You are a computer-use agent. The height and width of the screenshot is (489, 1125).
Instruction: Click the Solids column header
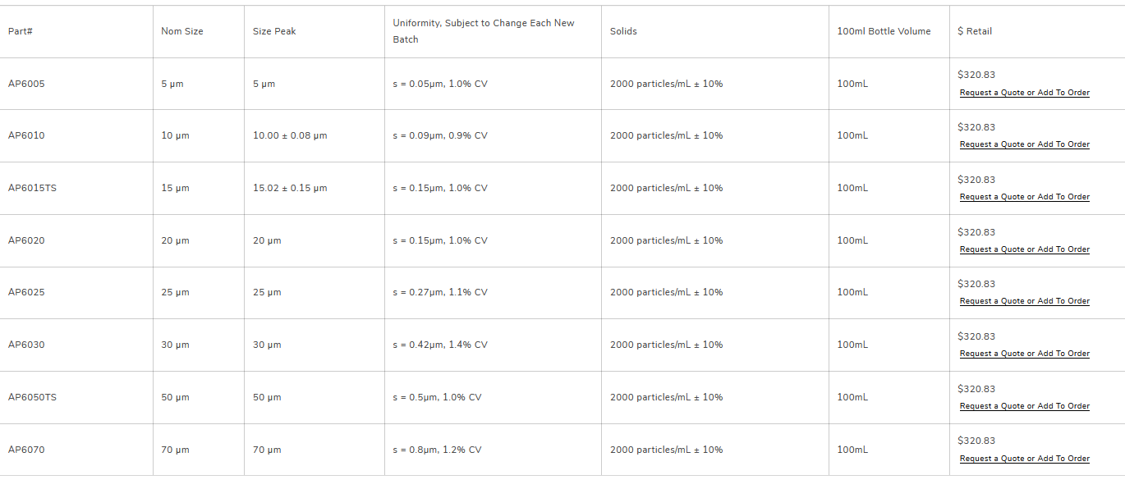[x=623, y=31]
